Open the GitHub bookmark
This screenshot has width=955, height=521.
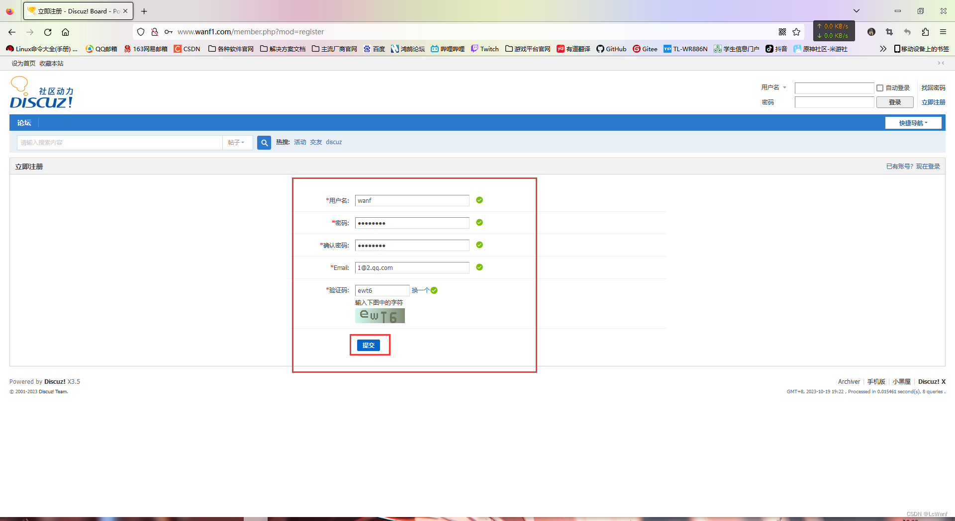click(611, 49)
